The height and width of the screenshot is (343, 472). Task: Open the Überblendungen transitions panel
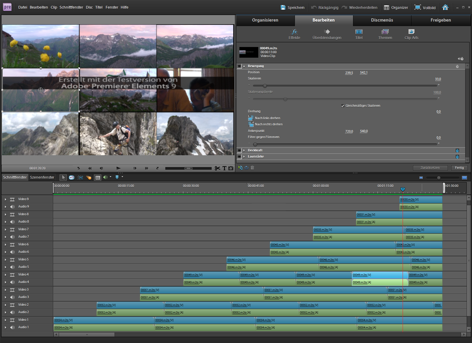(x=327, y=34)
